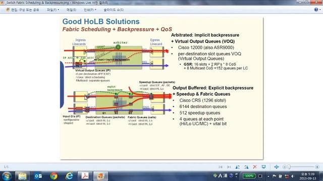
Task: Delete the photo with the red X
Action: tap(255, 167)
